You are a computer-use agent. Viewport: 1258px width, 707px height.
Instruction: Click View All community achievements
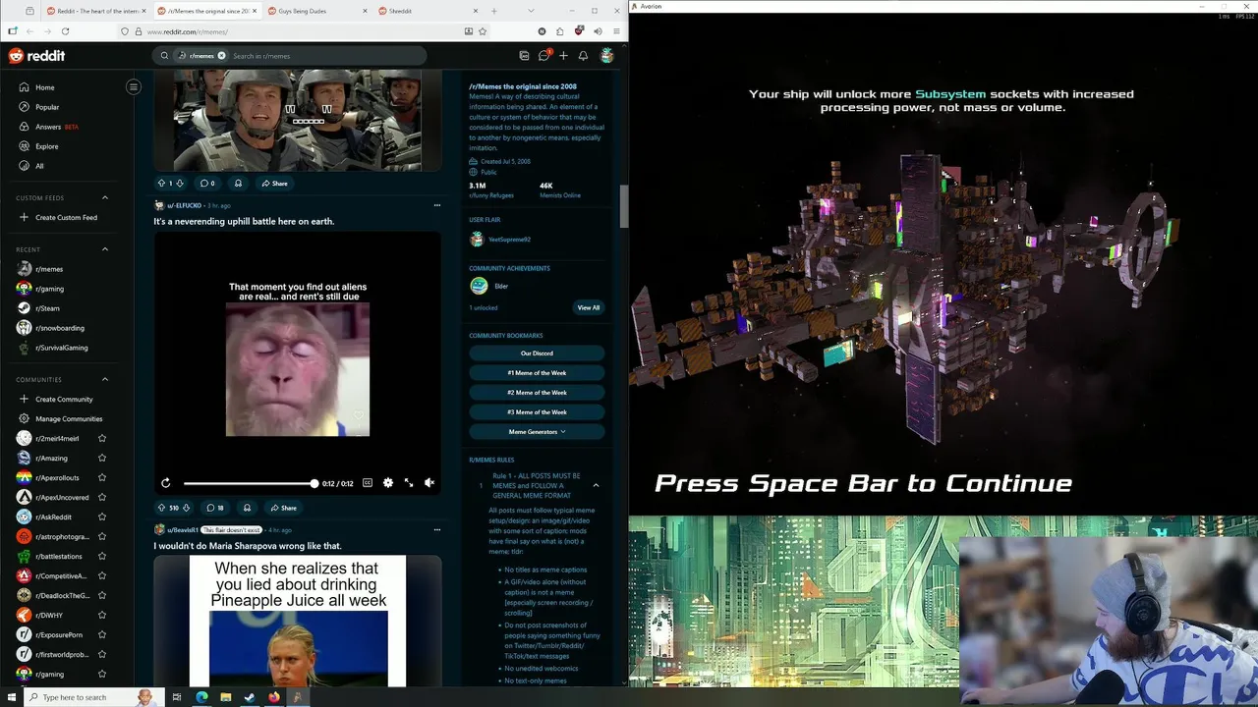pyautogui.click(x=588, y=307)
